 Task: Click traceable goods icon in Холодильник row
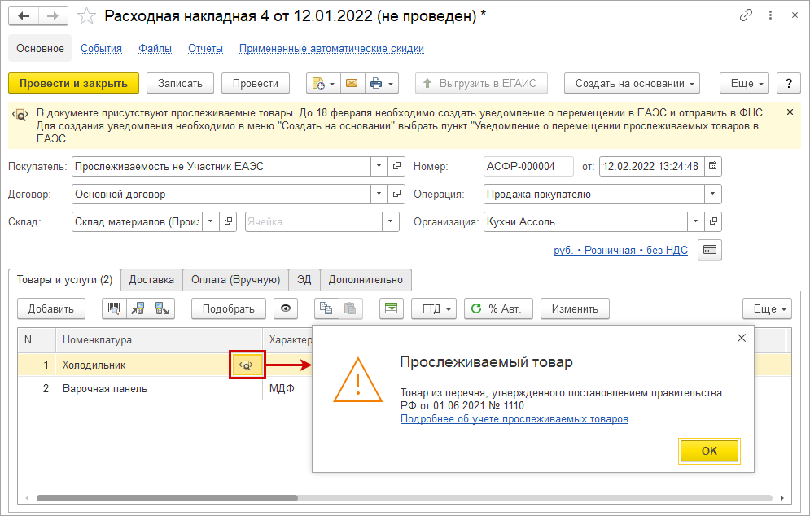247,365
